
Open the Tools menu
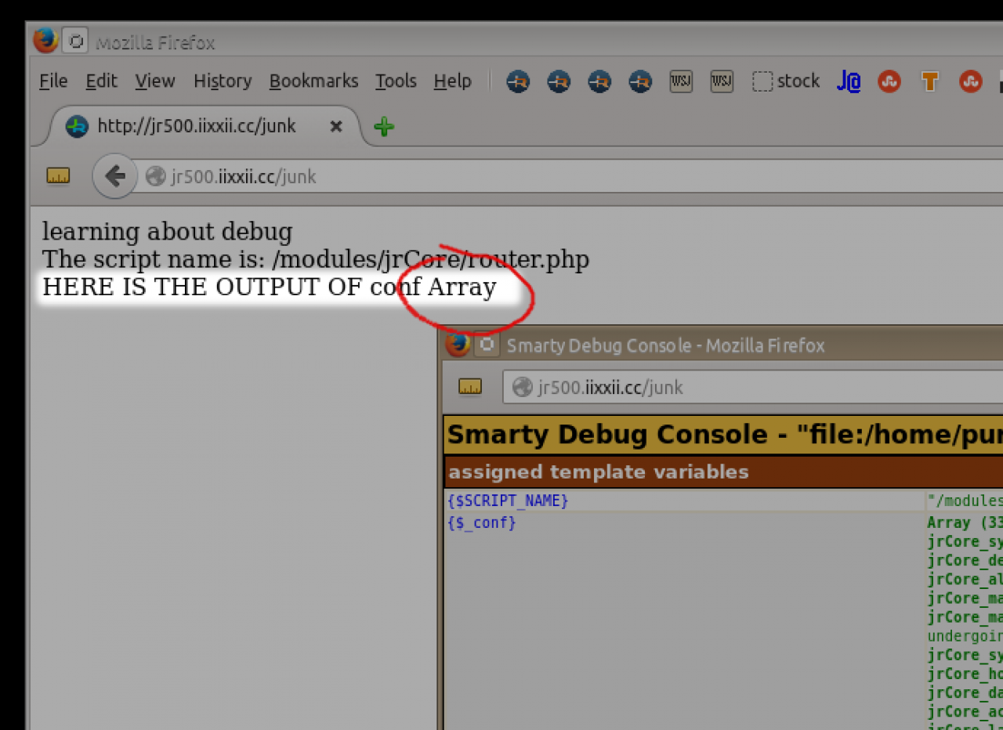tap(396, 81)
